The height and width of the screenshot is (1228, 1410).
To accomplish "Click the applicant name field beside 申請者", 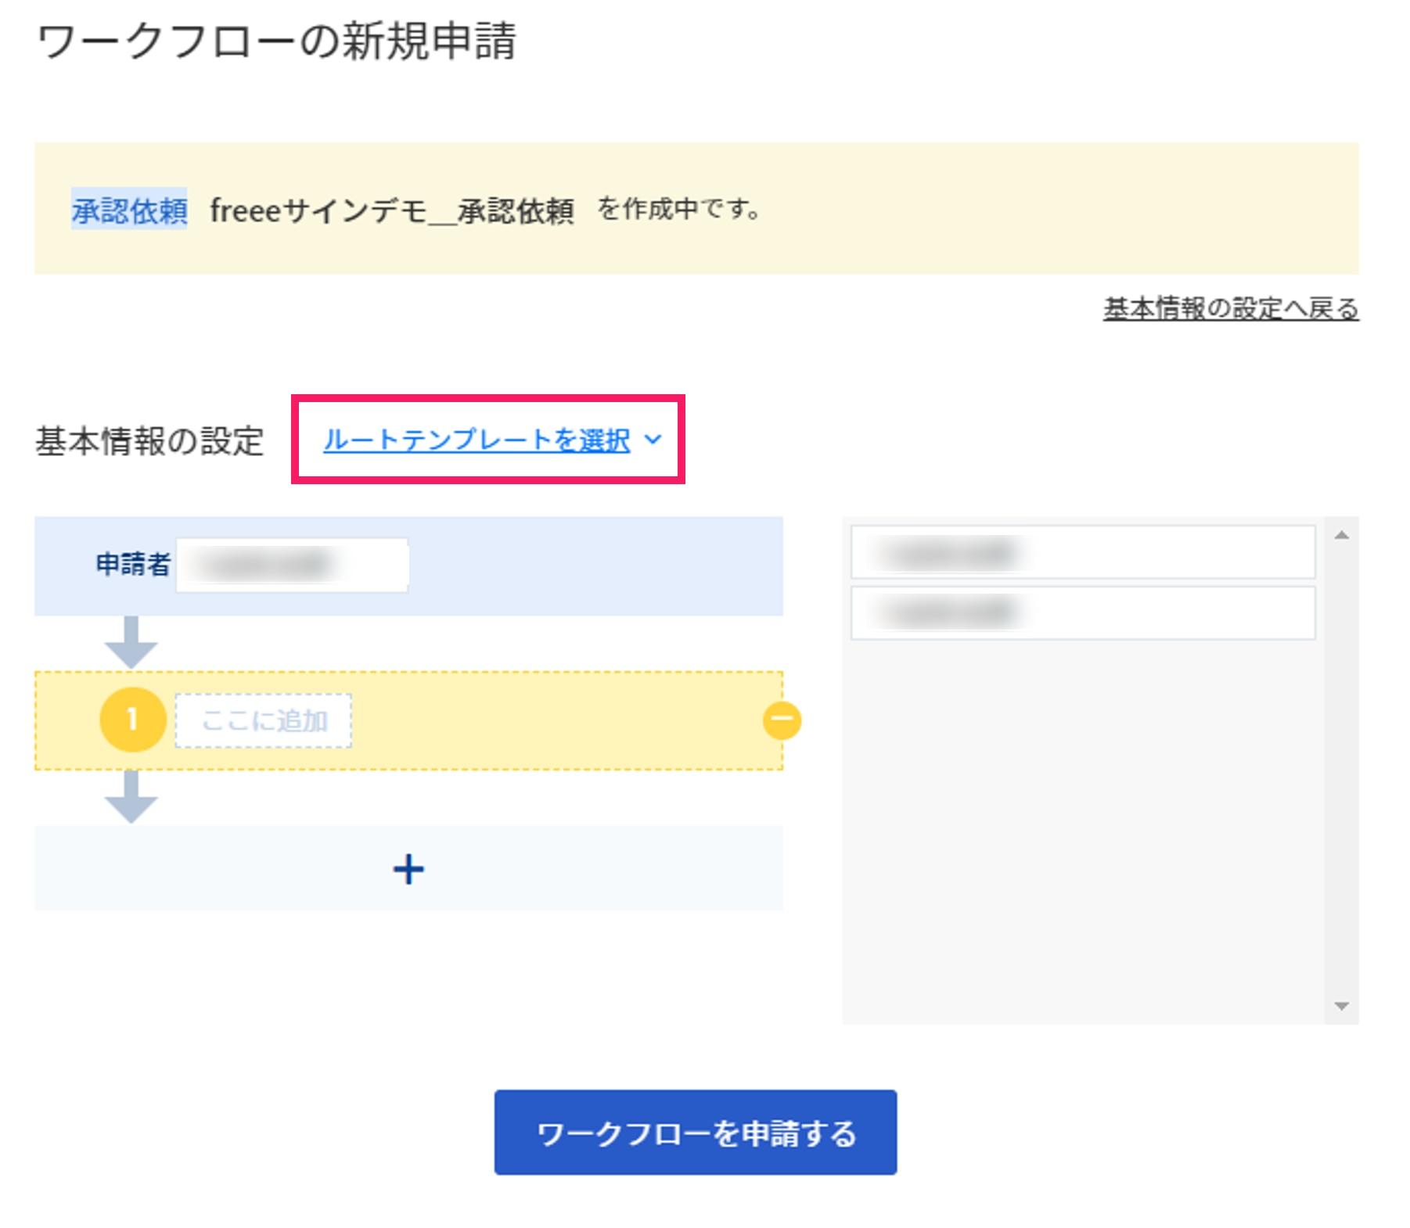I will point(292,565).
